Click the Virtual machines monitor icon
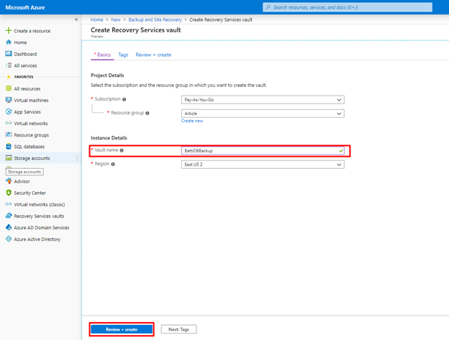Image resolution: width=449 pixels, height=340 pixels. pyautogui.click(x=9, y=100)
